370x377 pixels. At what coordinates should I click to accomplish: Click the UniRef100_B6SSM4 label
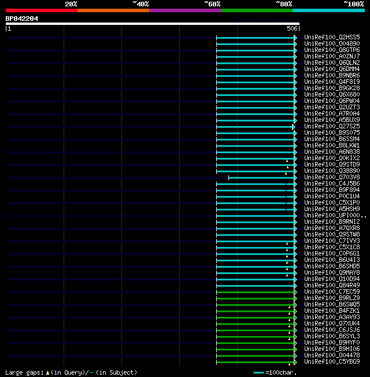click(332, 139)
